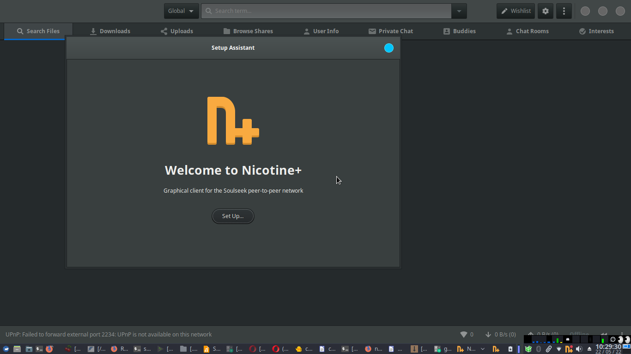Open the Wishlist button
Screen dimensions: 631x354
click(516, 11)
